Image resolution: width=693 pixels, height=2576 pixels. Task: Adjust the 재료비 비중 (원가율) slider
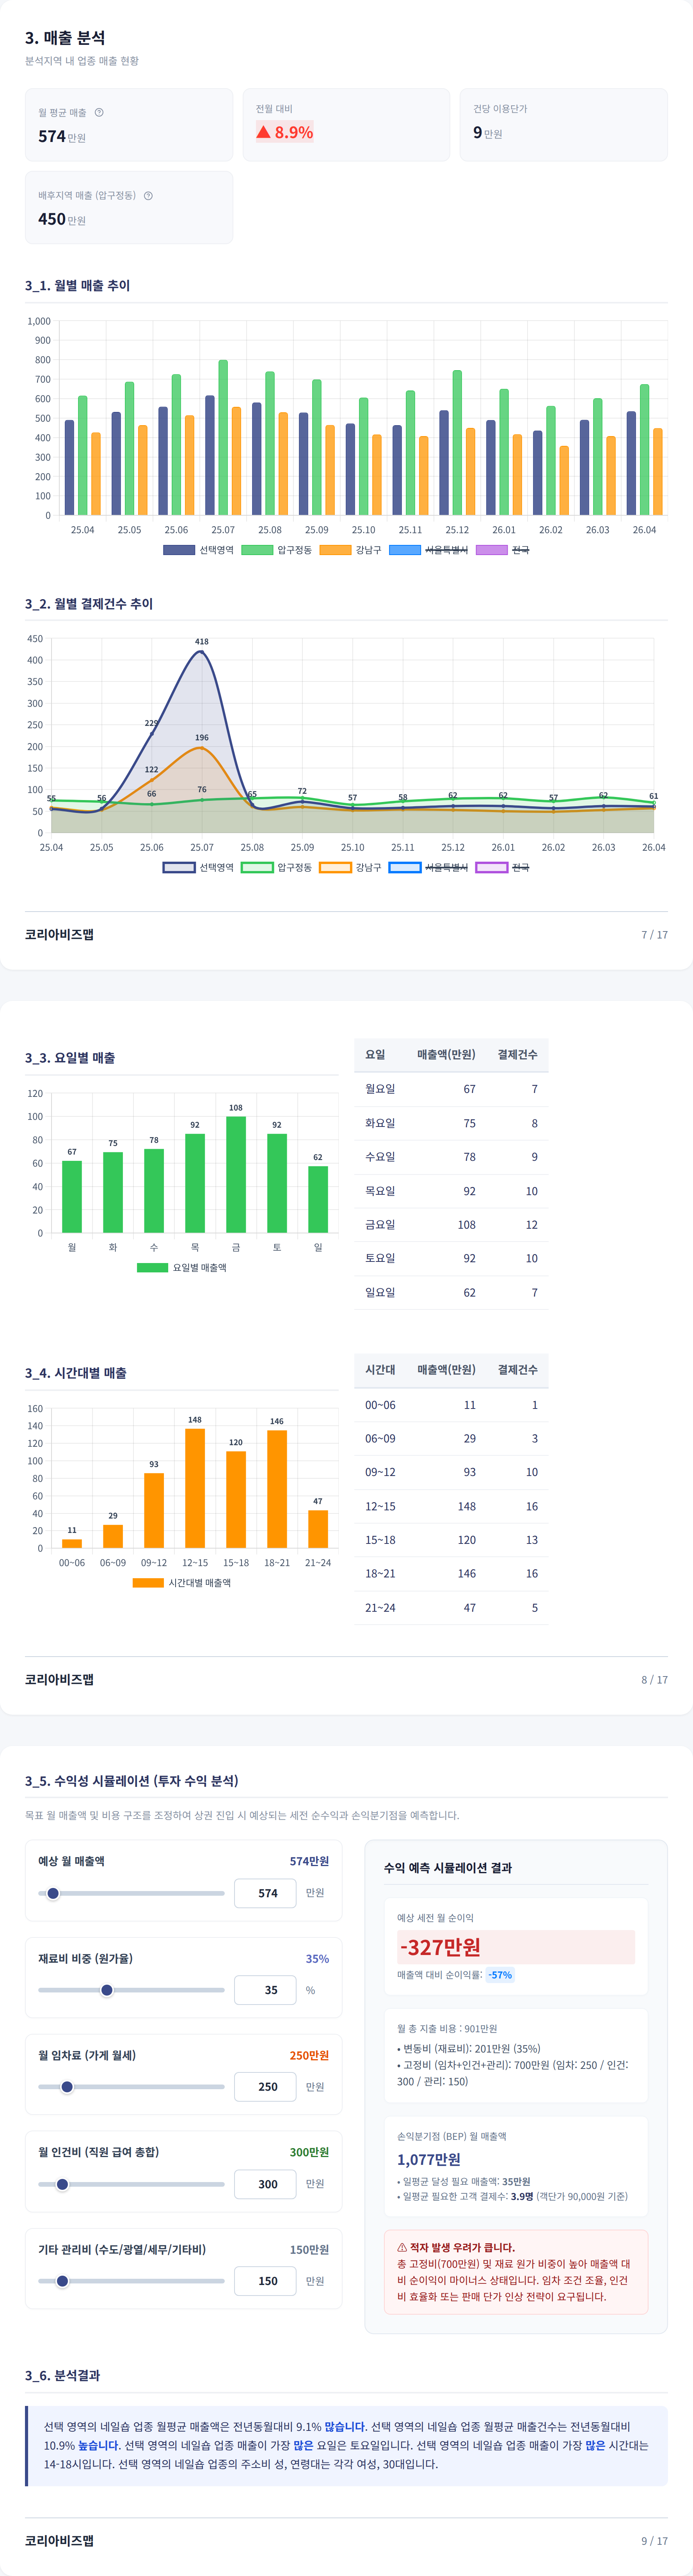[131, 1990]
